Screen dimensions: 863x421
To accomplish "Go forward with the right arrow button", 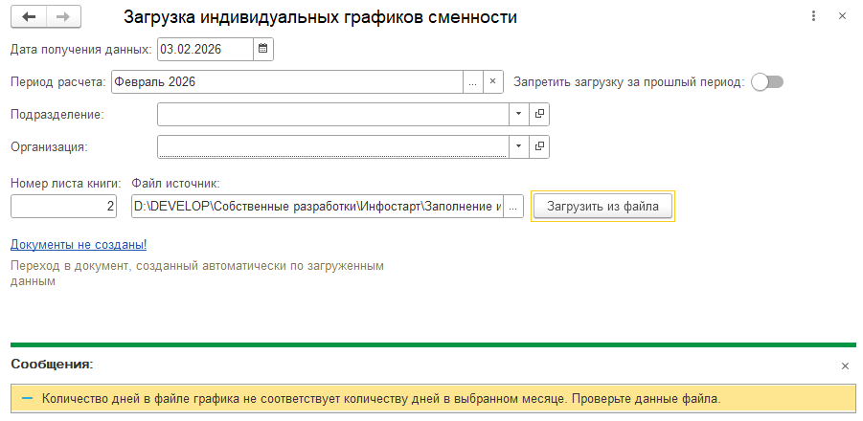I will pyautogui.click(x=63, y=16).
